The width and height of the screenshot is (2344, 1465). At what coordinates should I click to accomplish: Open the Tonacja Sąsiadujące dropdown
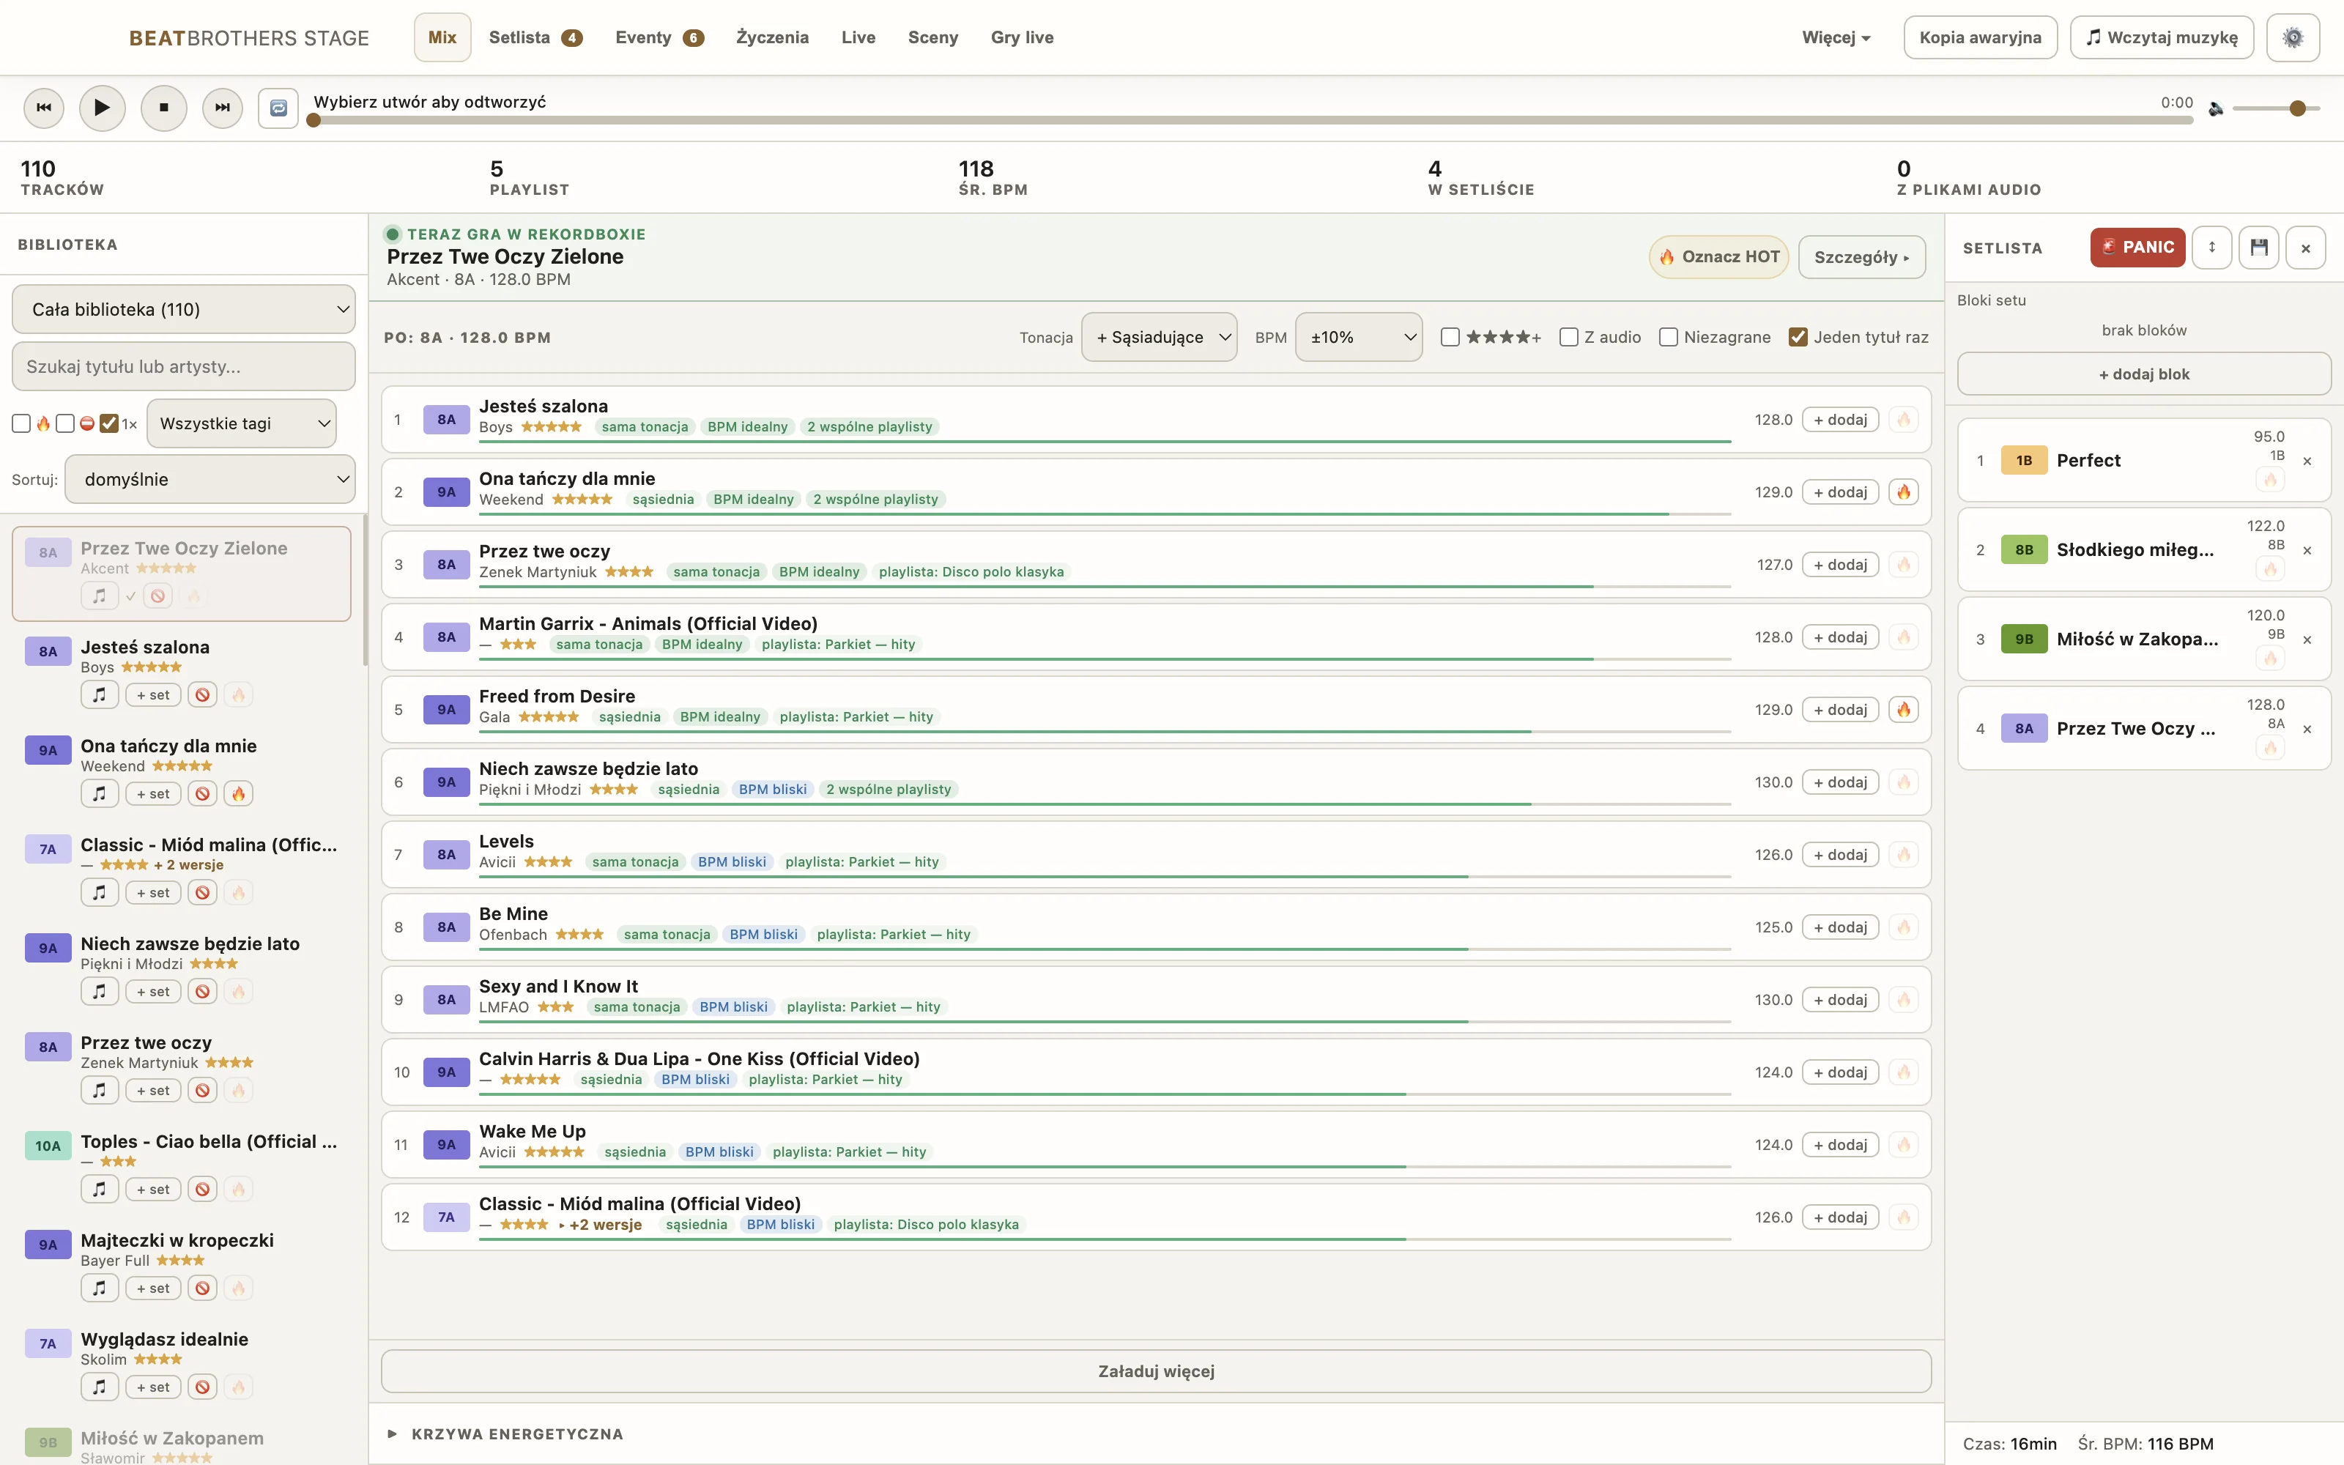pyautogui.click(x=1158, y=337)
